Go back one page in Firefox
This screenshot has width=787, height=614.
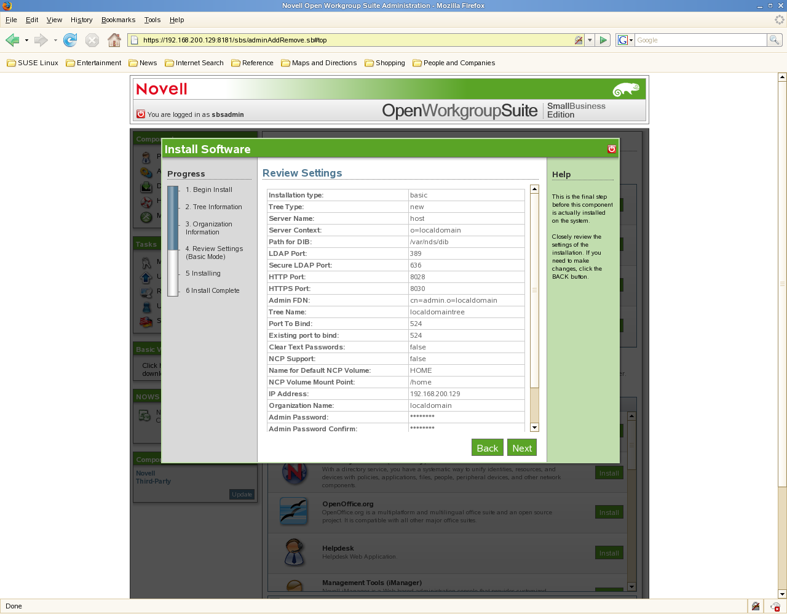(12, 41)
